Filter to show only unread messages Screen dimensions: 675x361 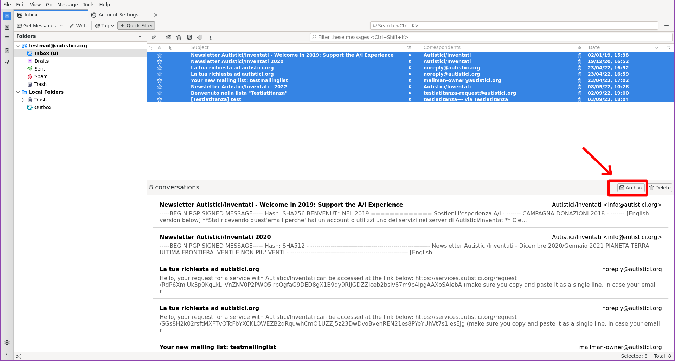pos(168,37)
